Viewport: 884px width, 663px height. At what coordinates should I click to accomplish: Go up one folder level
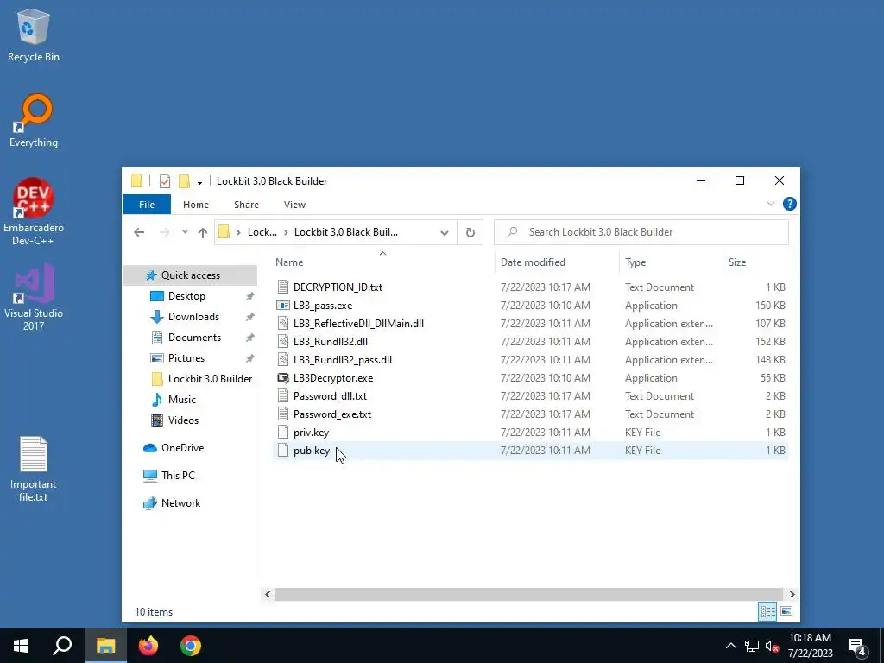[202, 232]
